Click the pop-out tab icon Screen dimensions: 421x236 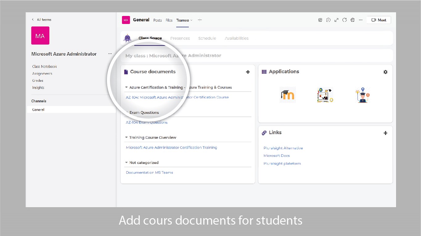320,20
